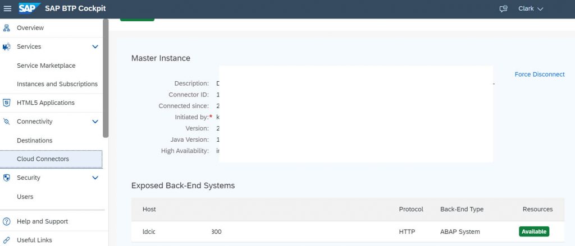575x246 pixels.
Task: Click the Connectivity plug icon
Action: pyautogui.click(x=7, y=122)
